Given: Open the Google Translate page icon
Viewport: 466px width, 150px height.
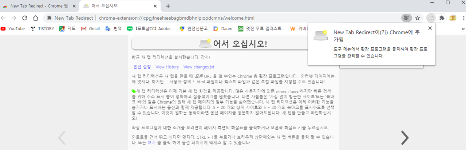Looking at the screenshot, I should pyautogui.click(x=406, y=18).
